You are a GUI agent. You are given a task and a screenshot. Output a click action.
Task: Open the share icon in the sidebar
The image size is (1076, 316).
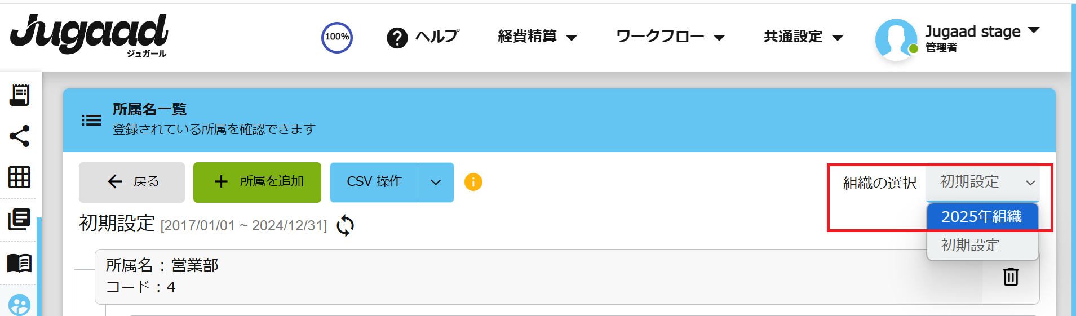(20, 136)
